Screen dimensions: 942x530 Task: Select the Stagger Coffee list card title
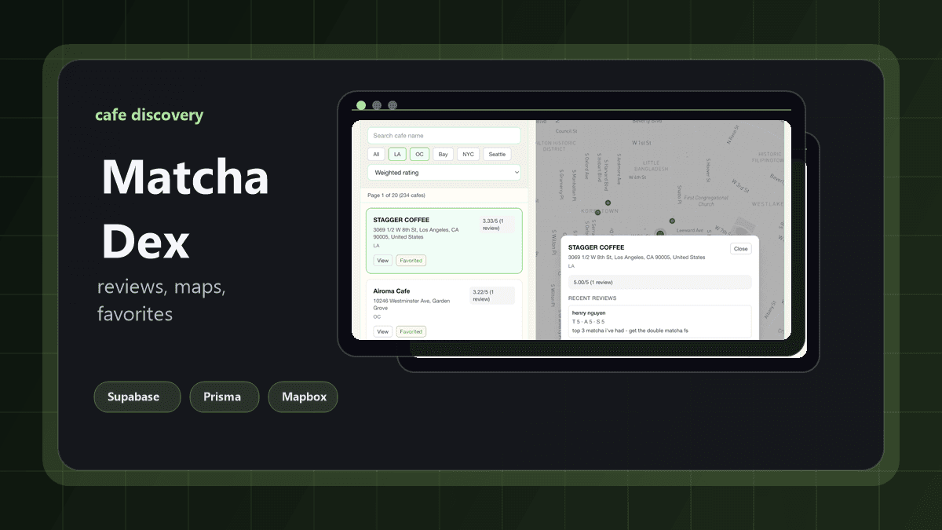tap(401, 220)
